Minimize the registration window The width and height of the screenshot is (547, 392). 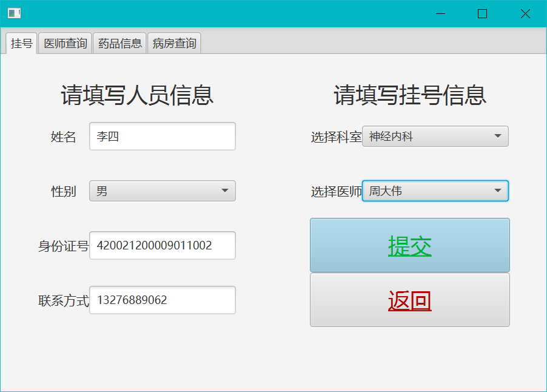(x=441, y=13)
